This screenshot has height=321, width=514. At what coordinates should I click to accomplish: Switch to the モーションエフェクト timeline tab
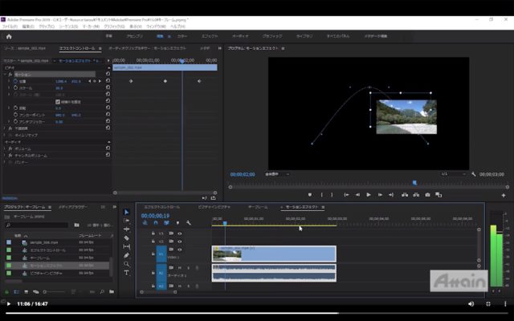(304, 206)
